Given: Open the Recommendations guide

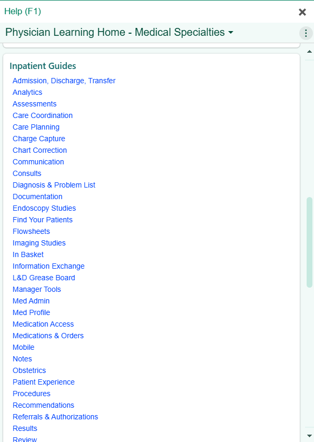Looking at the screenshot, I should point(43,404).
